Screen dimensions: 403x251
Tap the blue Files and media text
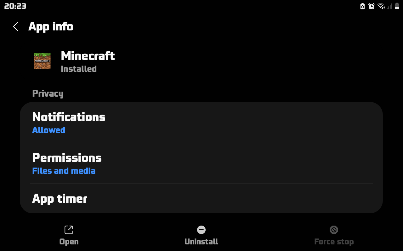tap(64, 171)
